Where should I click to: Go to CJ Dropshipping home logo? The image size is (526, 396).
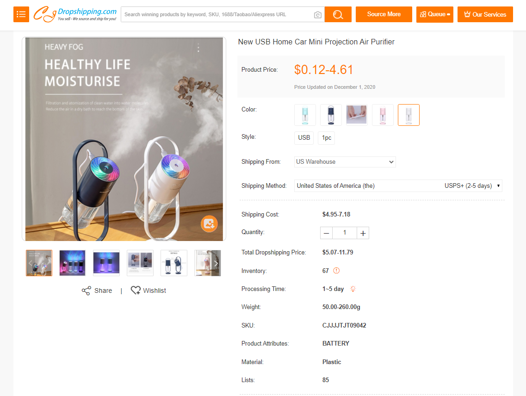point(75,14)
